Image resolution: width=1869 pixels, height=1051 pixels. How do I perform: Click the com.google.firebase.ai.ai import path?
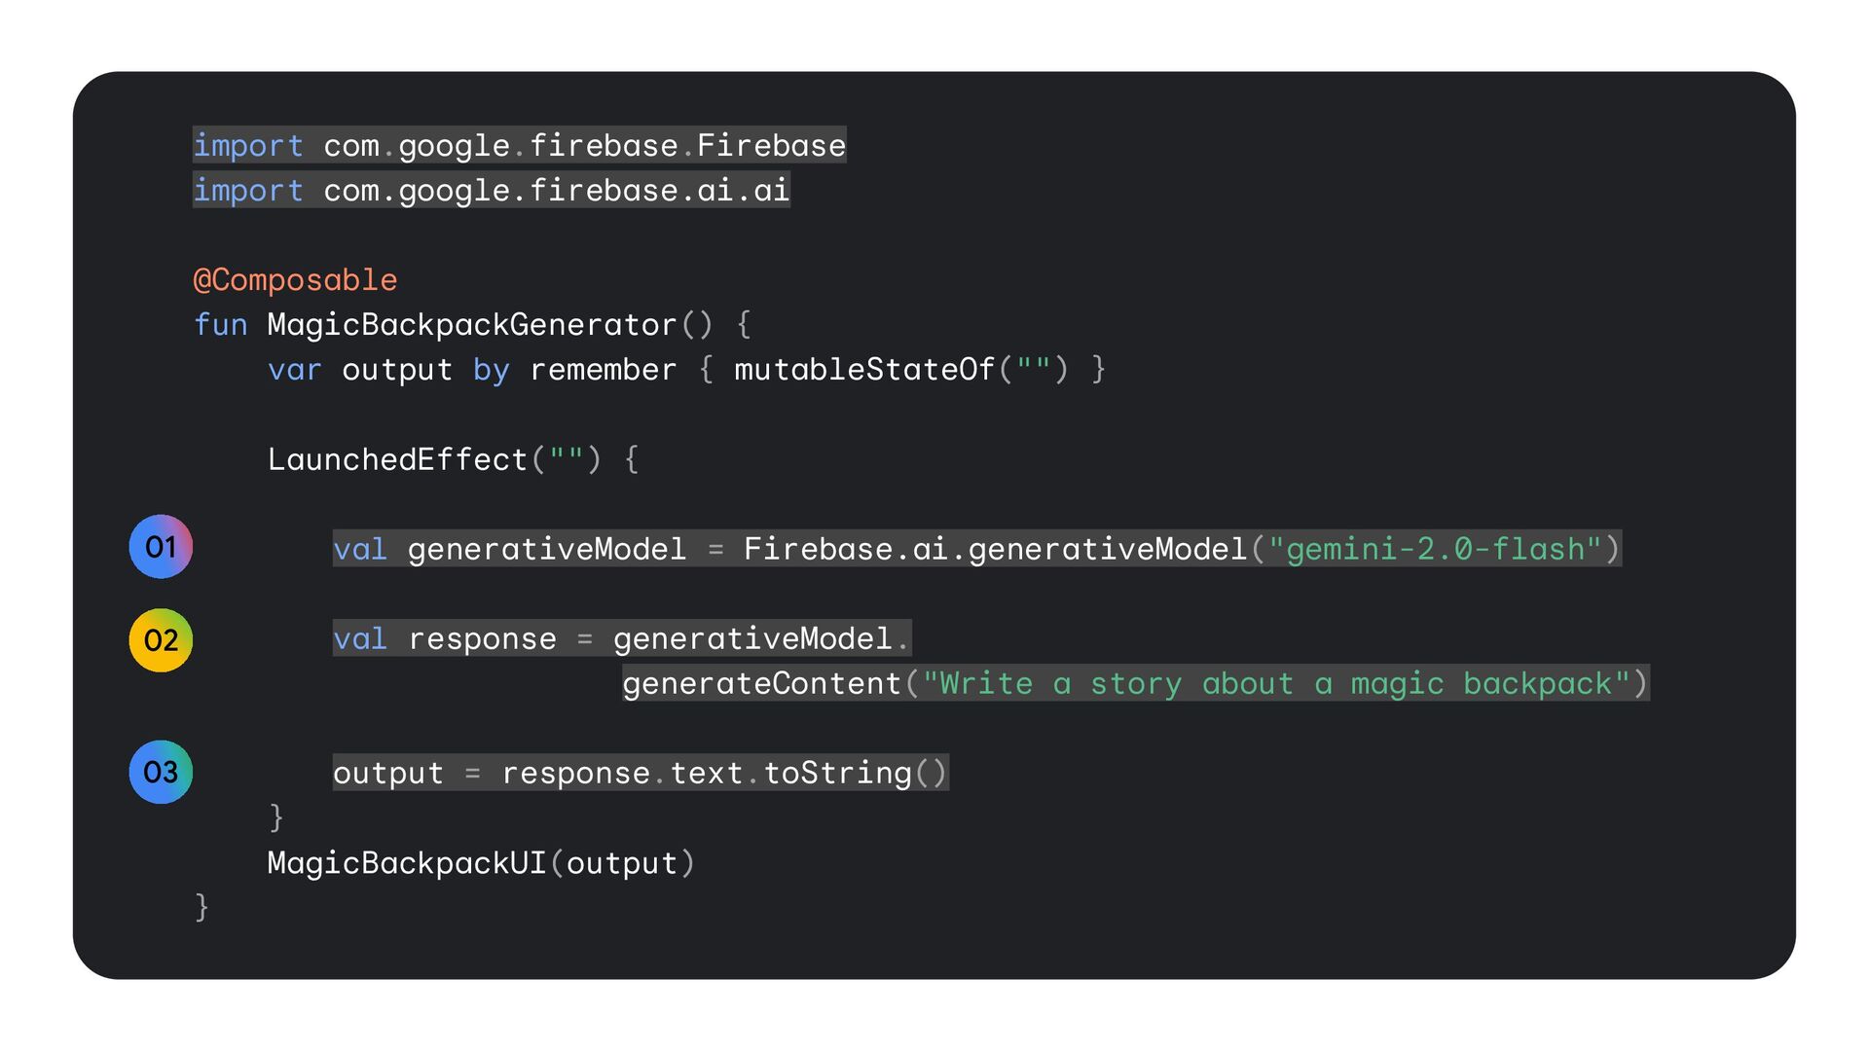(556, 191)
